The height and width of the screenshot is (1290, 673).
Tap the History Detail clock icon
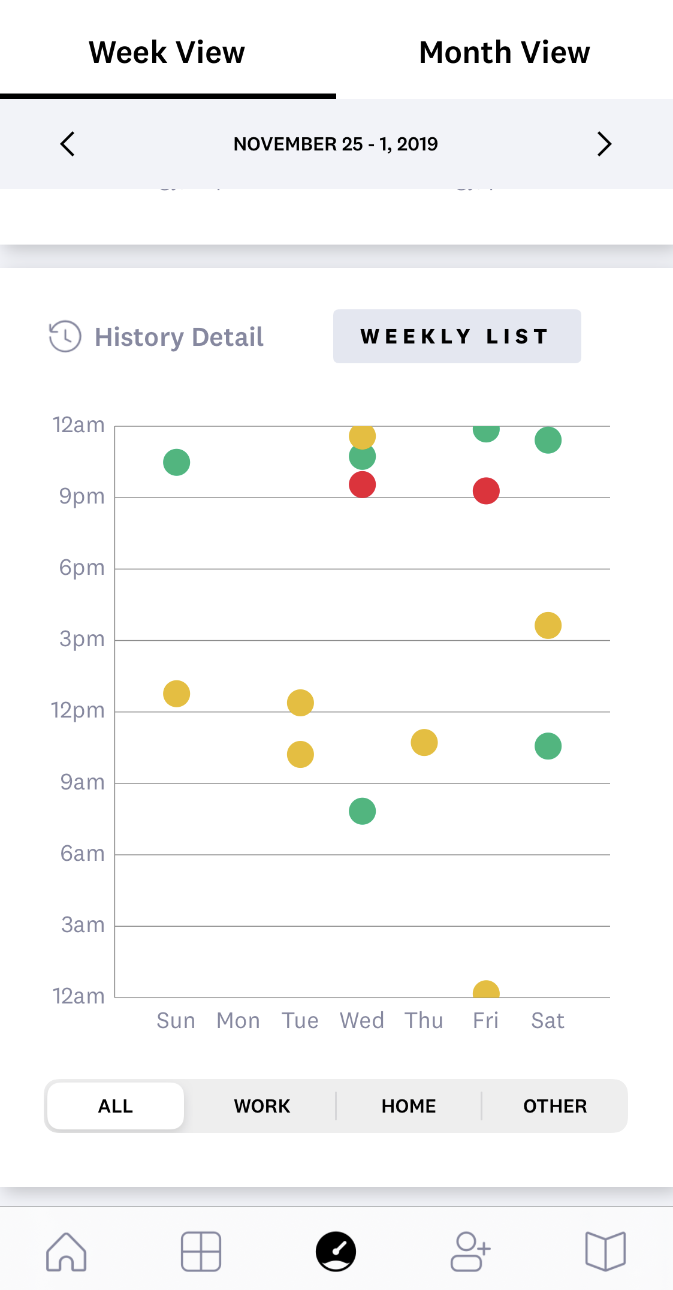[x=65, y=336]
